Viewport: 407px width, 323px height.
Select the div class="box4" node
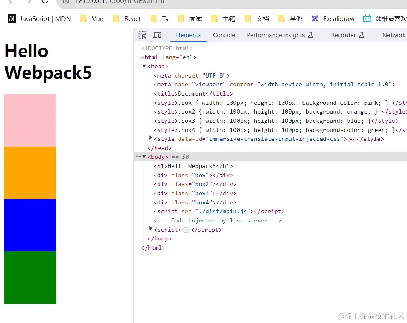(195, 203)
